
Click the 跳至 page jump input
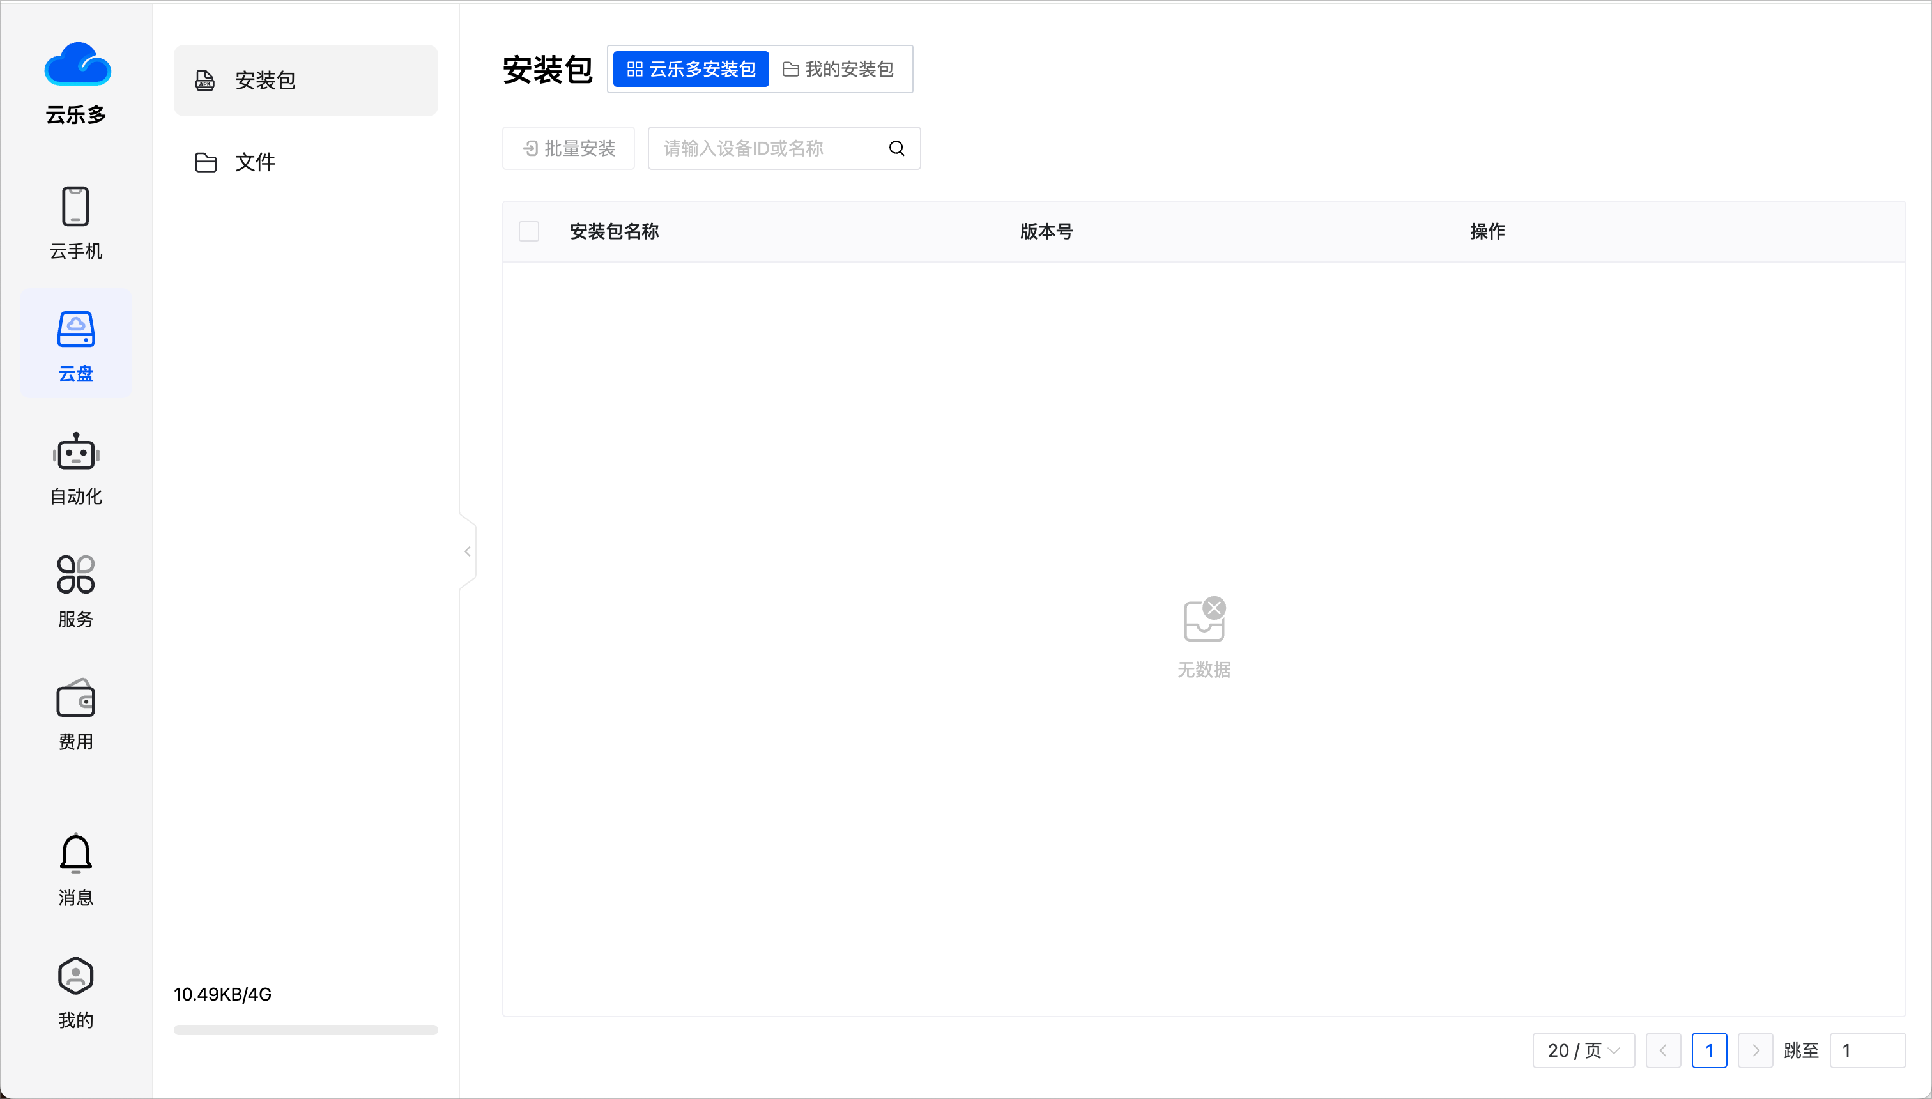pyautogui.click(x=1868, y=1050)
